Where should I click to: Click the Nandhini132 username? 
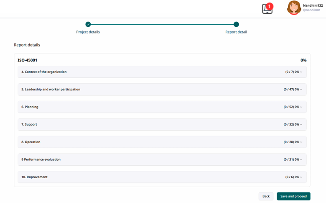(x=313, y=5)
